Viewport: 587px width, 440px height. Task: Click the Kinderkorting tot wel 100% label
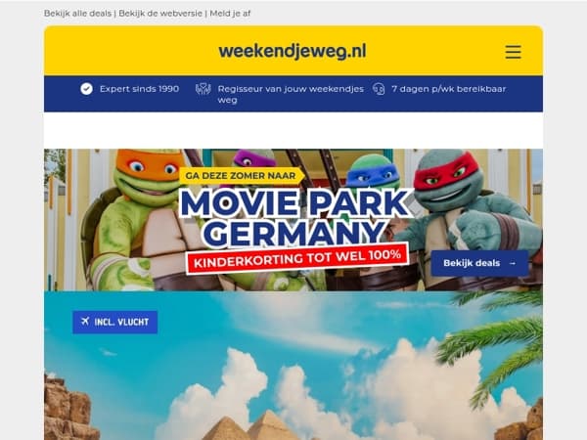click(x=297, y=258)
